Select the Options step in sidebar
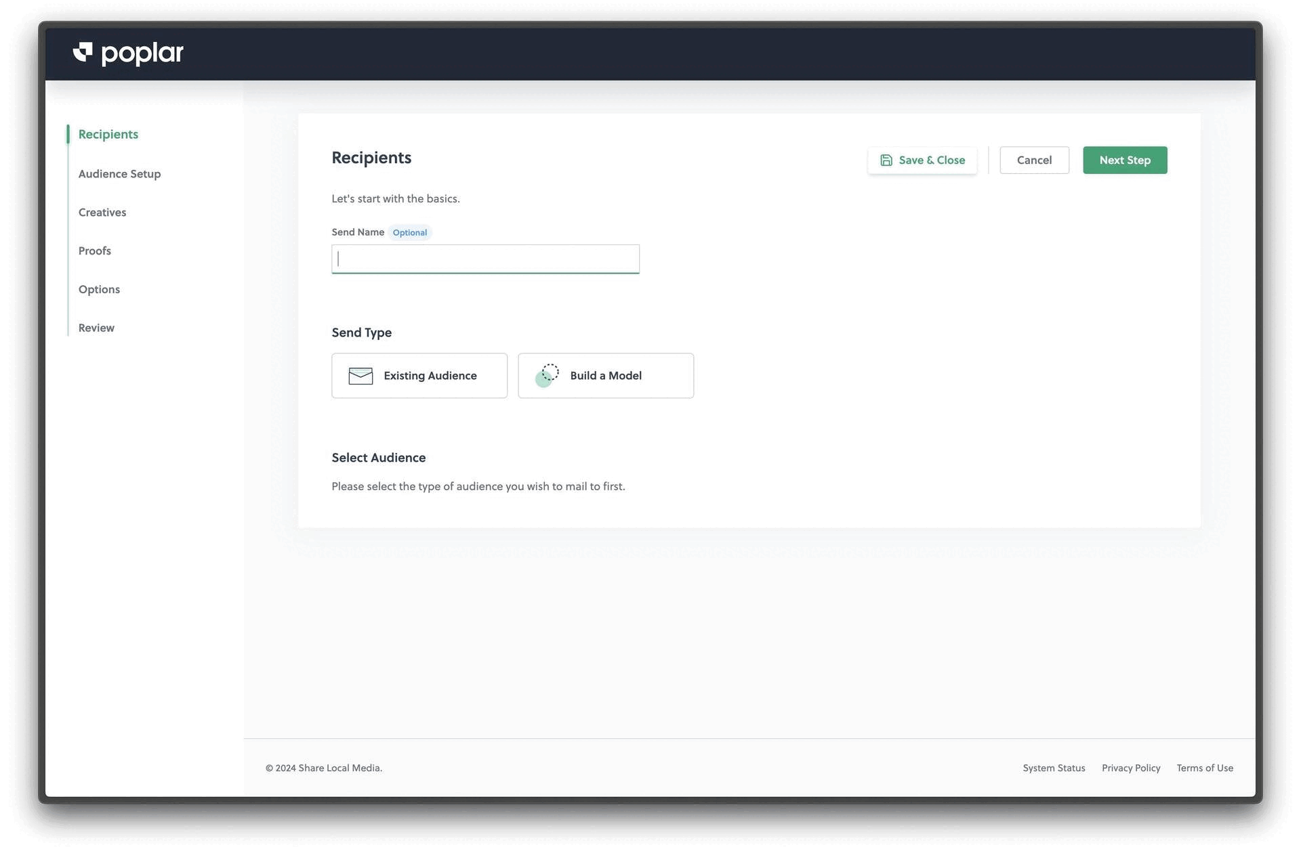This screenshot has width=1301, height=849. [x=99, y=290]
